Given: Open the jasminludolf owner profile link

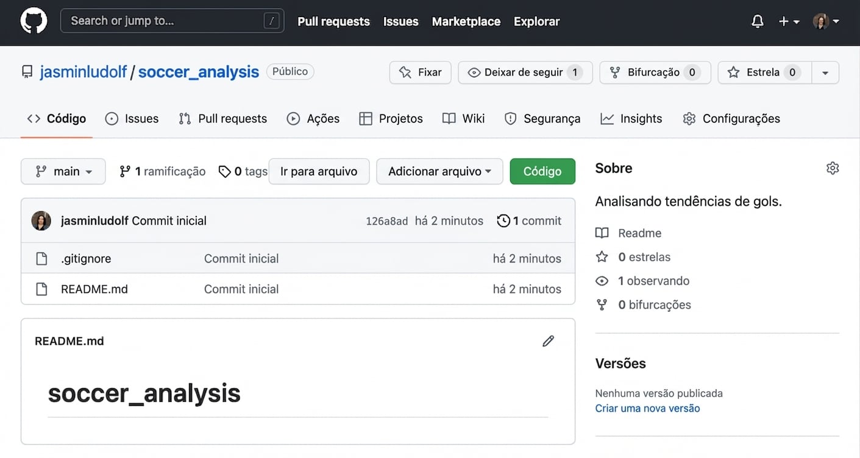Looking at the screenshot, I should pos(84,72).
